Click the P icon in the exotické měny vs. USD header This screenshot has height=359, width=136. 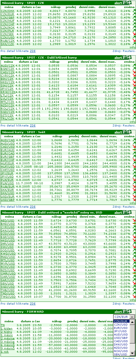click(125, 212)
